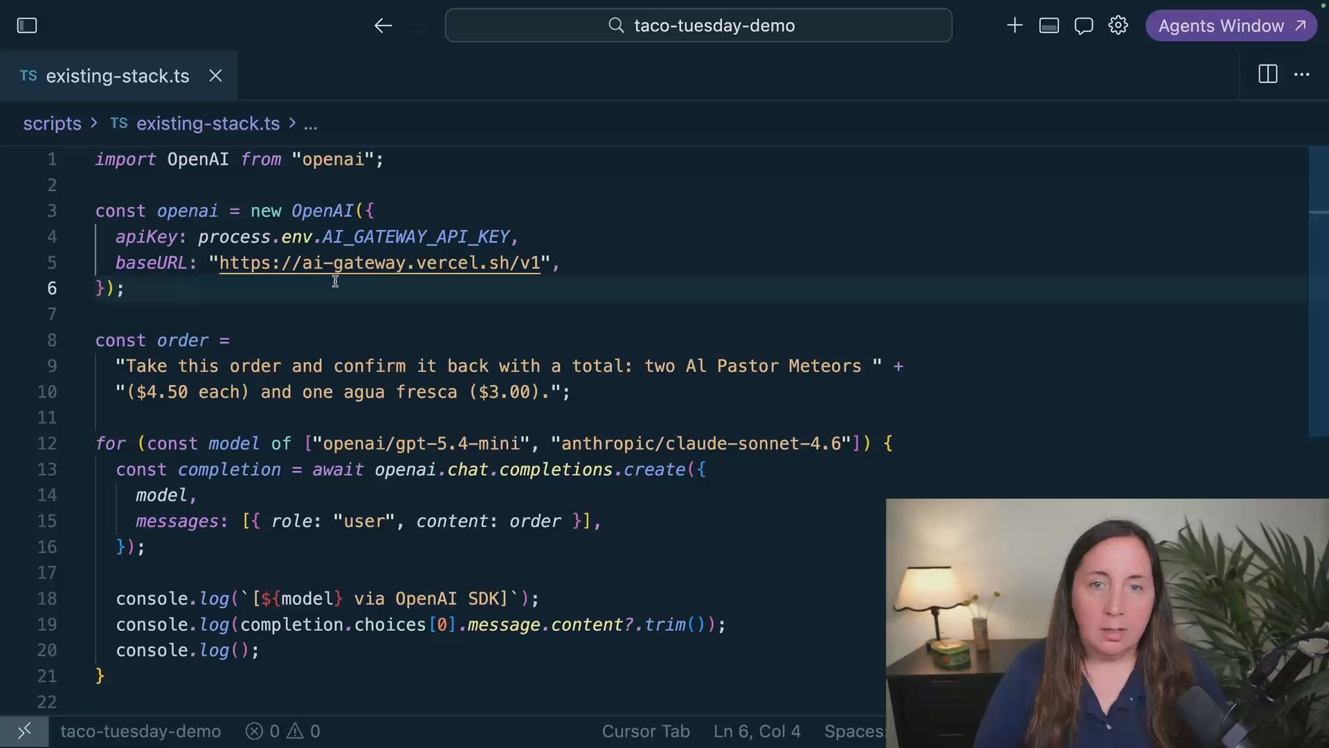Click the OpenAI import identifier
Image resolution: width=1329 pixels, height=748 pixels.
coord(198,159)
